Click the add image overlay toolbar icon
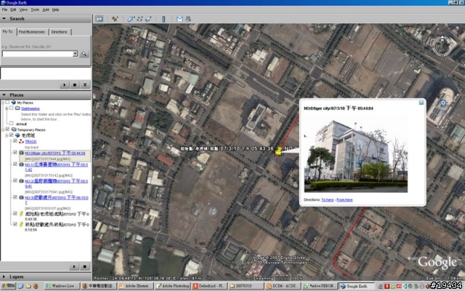The image size is (465, 291). click(148, 19)
